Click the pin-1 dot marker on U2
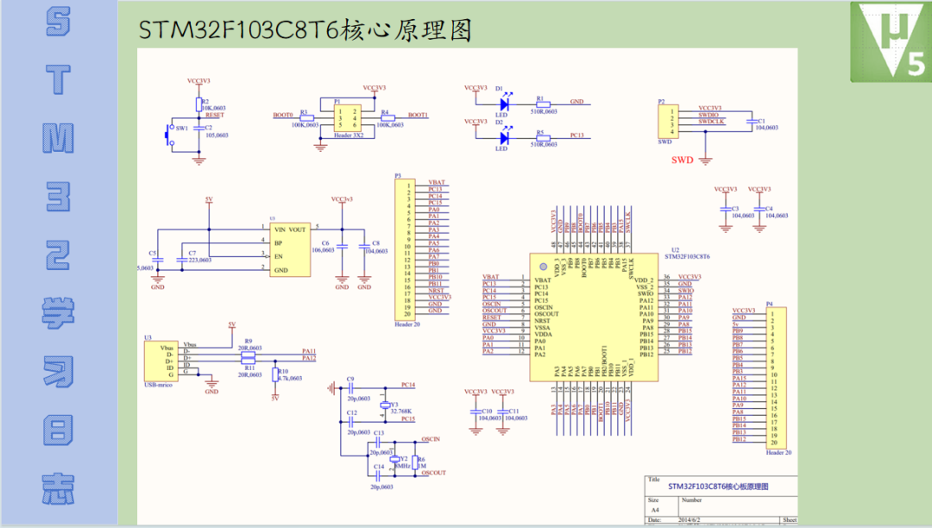932x528 pixels. [x=543, y=267]
